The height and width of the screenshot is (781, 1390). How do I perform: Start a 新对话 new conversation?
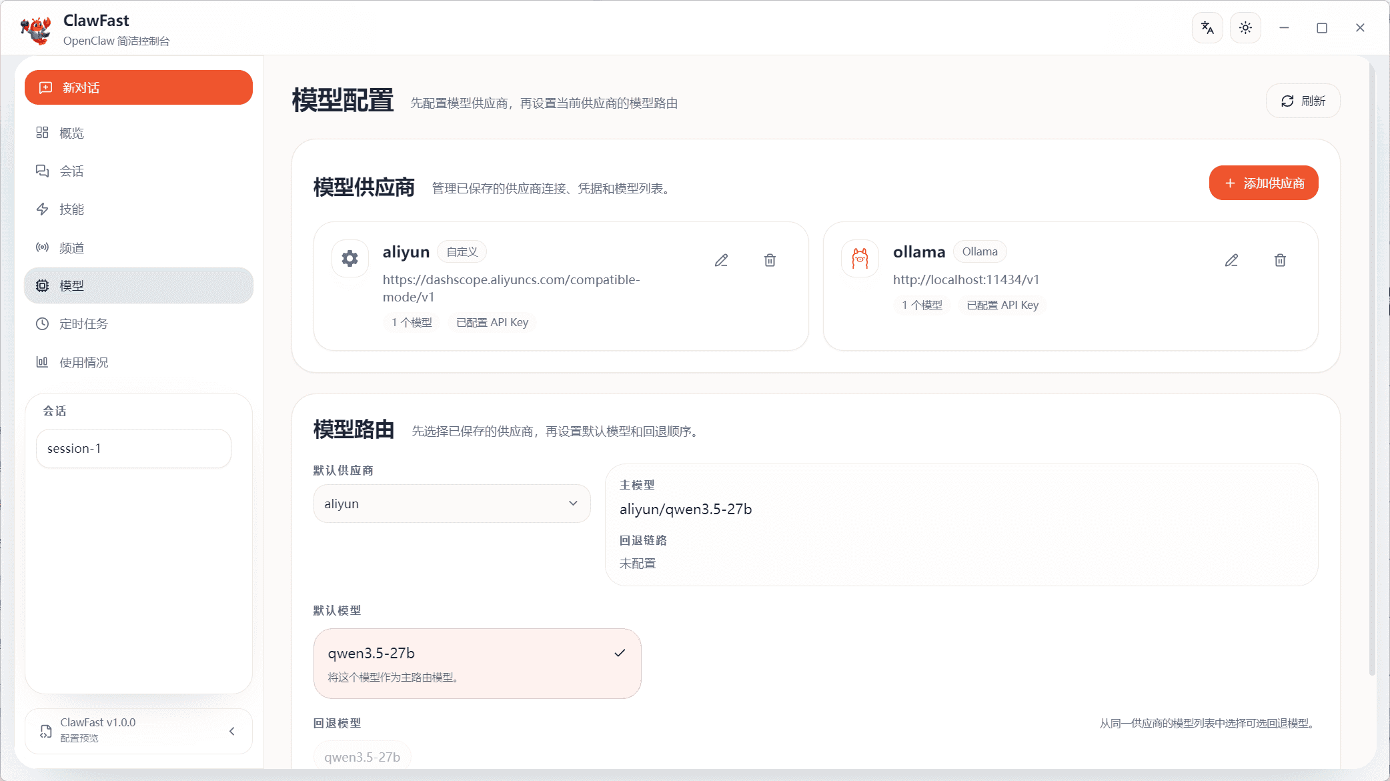point(138,87)
